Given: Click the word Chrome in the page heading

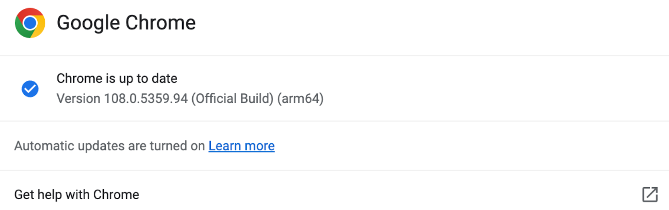Looking at the screenshot, I should pos(161,23).
